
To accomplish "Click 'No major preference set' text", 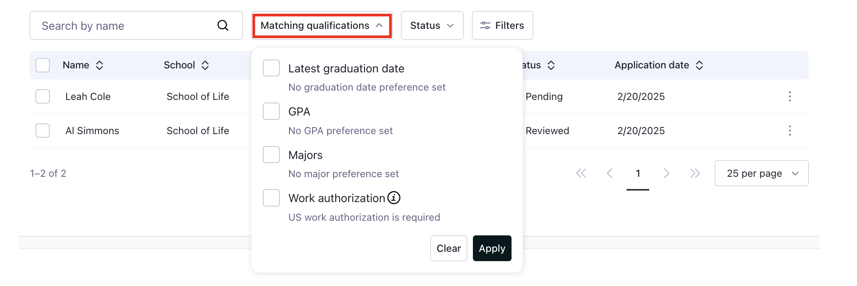I will 344,174.
